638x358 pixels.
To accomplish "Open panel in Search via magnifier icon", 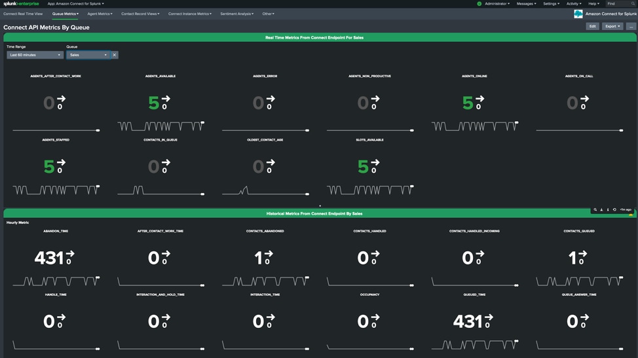I will pos(595,209).
